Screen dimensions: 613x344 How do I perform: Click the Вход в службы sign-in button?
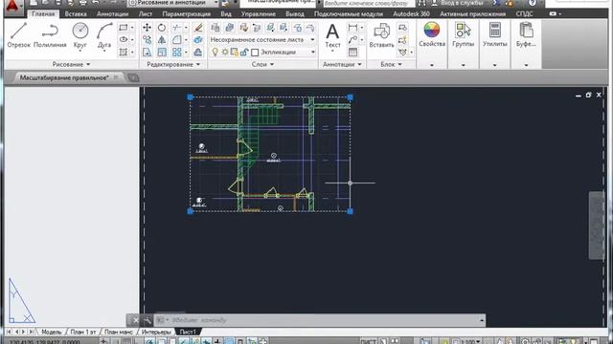coord(458,3)
